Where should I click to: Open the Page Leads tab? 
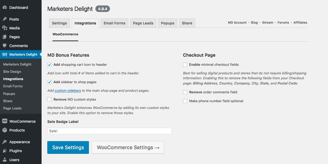(143, 23)
